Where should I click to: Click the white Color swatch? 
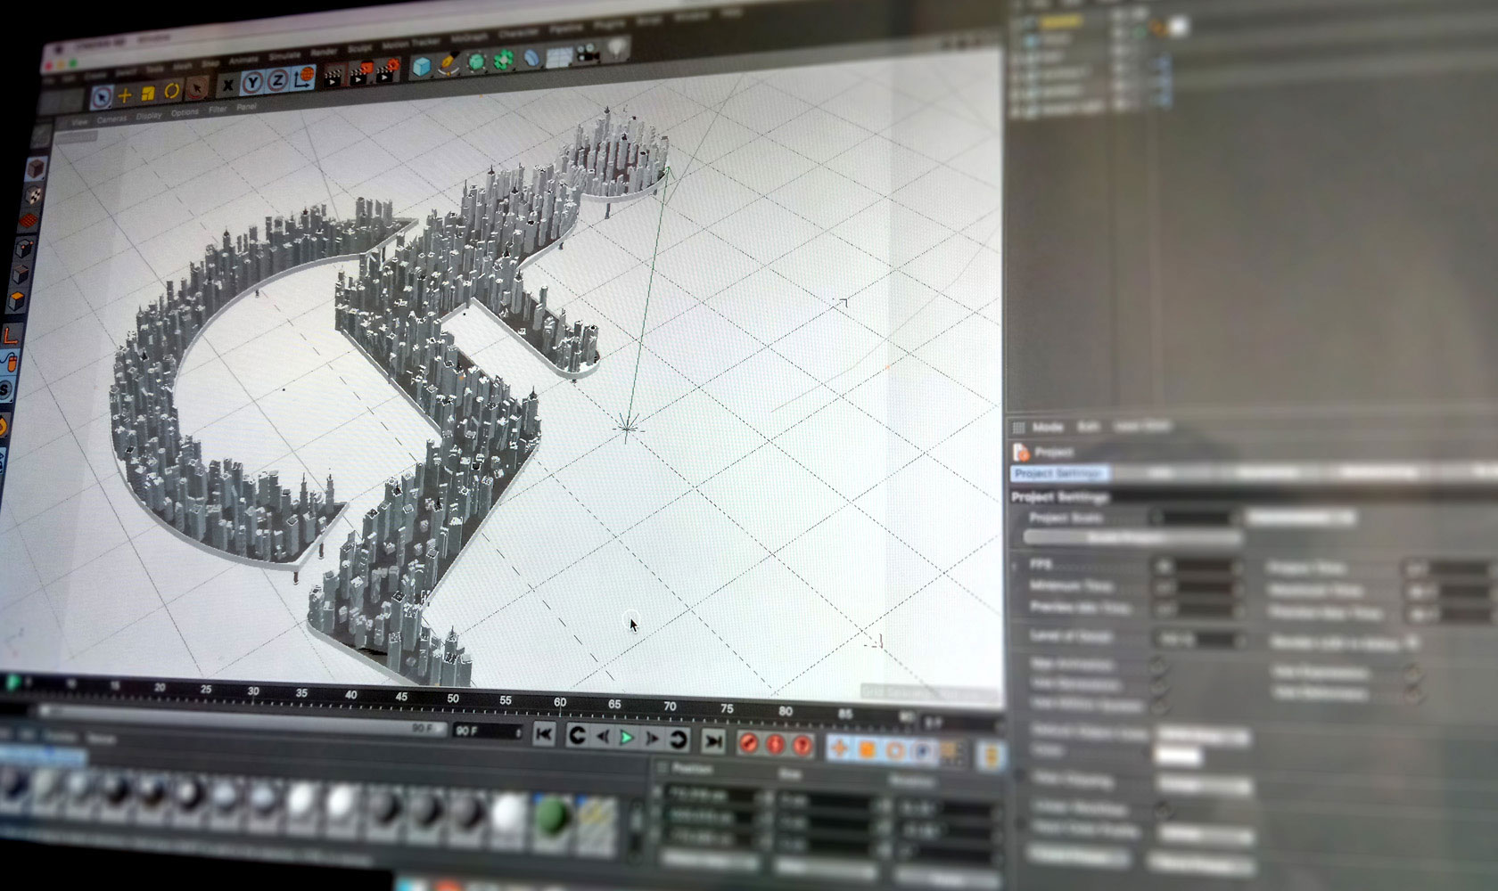1179,756
